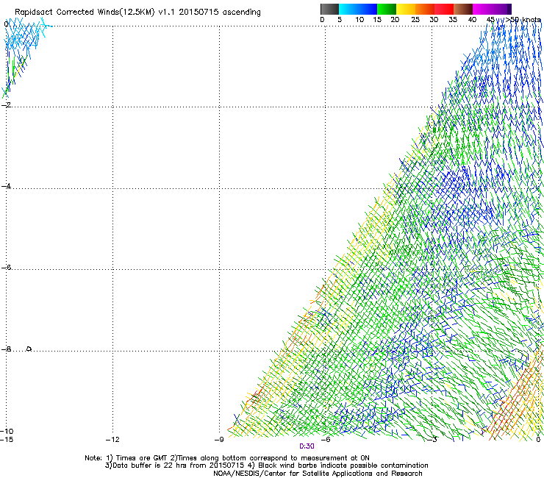The height and width of the screenshot is (478, 544).
Task: Click the "-12" longitude axis label
Action: coord(112,440)
